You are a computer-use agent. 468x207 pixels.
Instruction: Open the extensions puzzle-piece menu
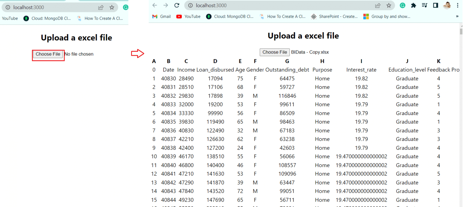coord(413,5)
